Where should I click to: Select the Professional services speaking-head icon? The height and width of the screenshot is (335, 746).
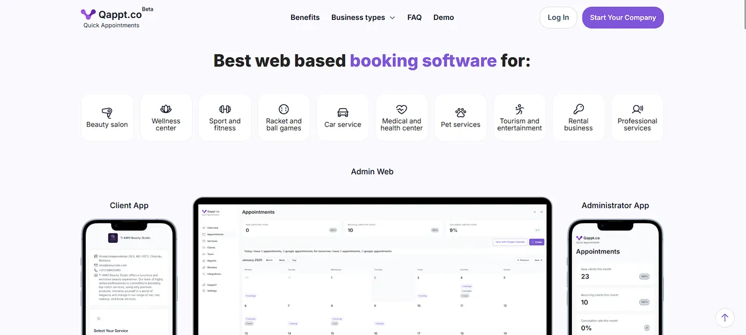(638, 109)
